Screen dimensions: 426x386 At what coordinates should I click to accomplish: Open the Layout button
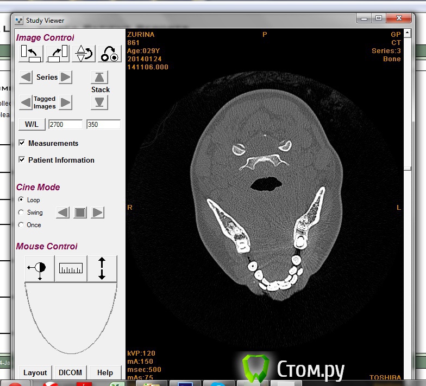coord(35,372)
